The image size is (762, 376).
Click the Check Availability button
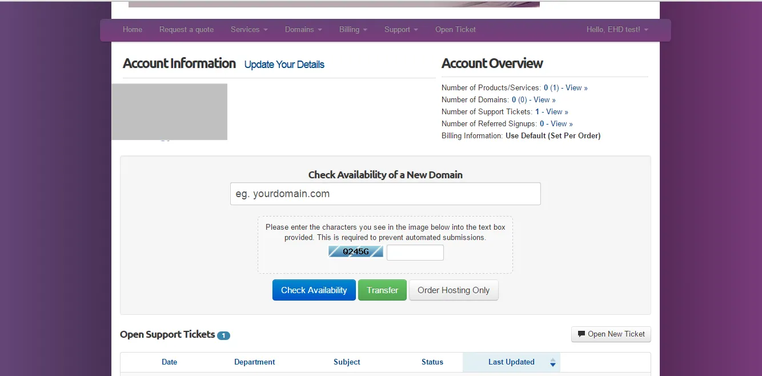point(314,290)
